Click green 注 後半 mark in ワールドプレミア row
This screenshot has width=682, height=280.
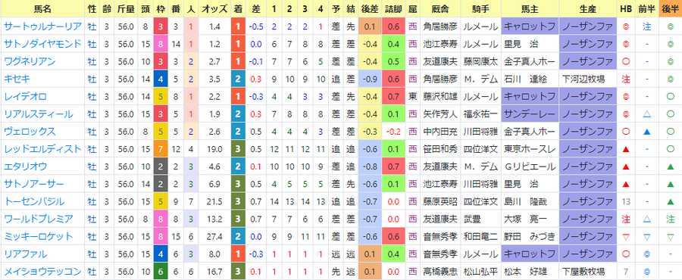pyautogui.click(x=671, y=219)
